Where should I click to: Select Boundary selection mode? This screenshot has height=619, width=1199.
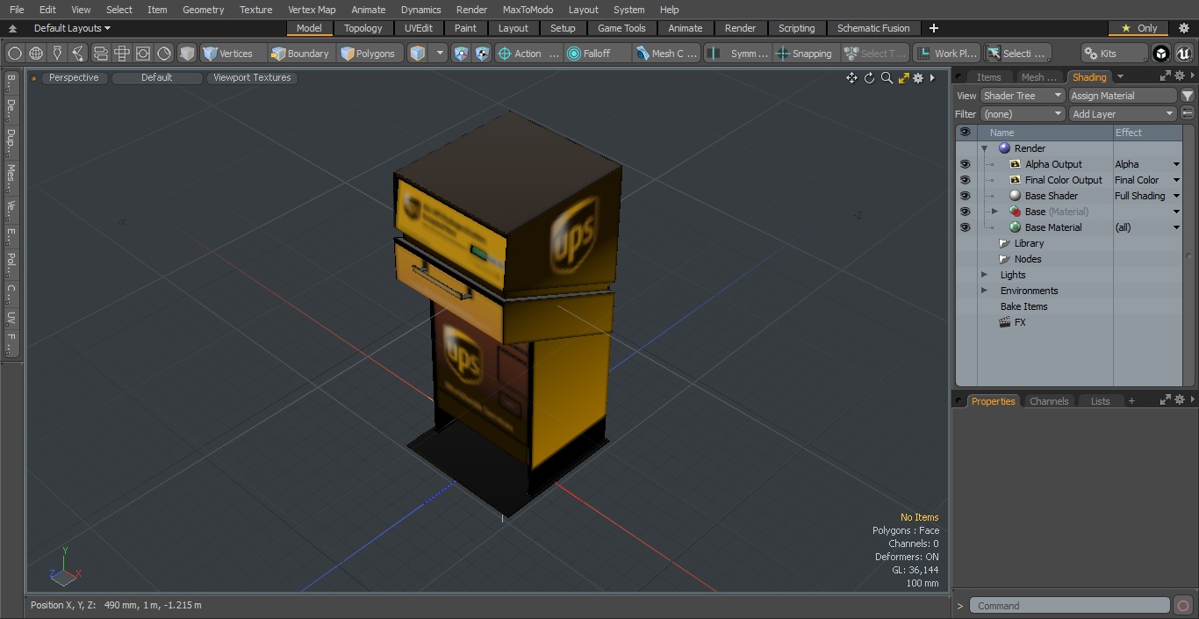point(301,54)
